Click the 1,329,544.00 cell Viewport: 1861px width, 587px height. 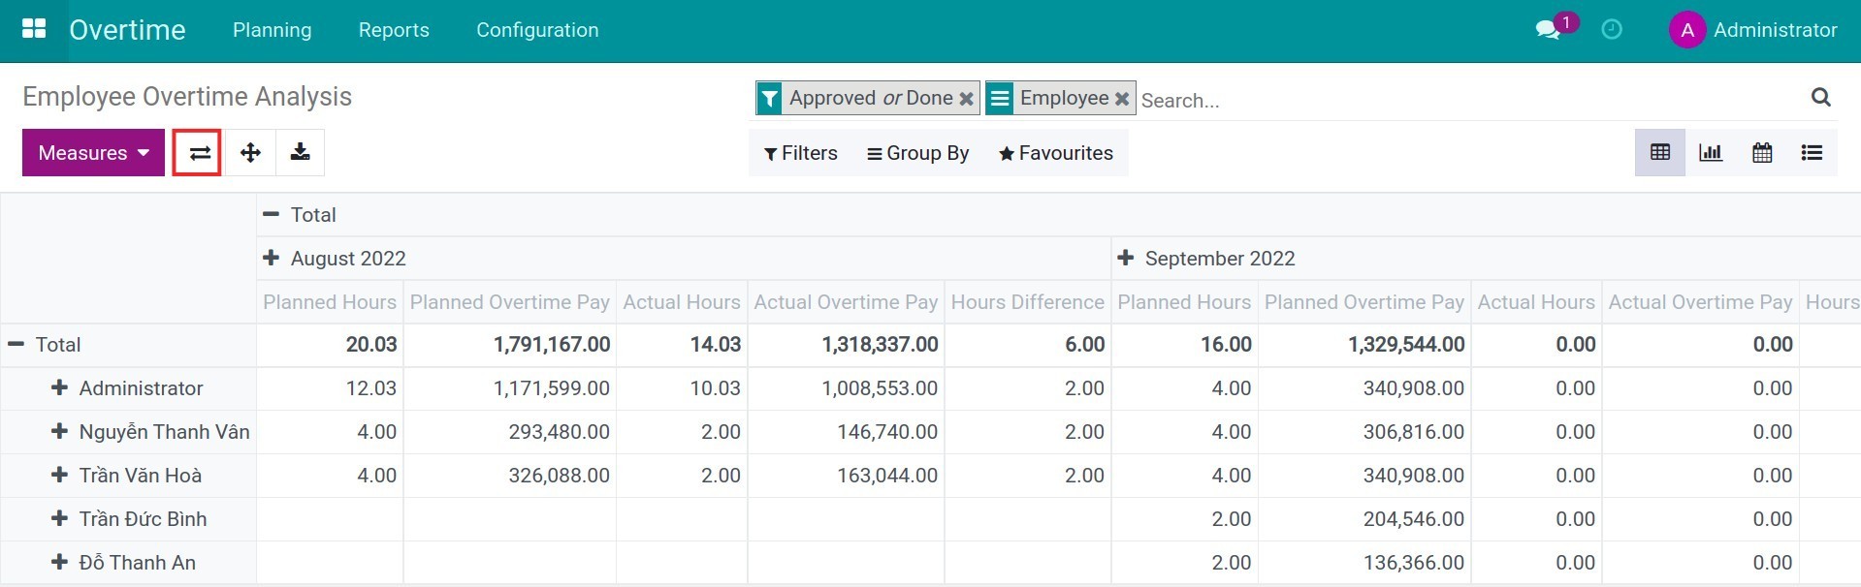[1364, 345]
